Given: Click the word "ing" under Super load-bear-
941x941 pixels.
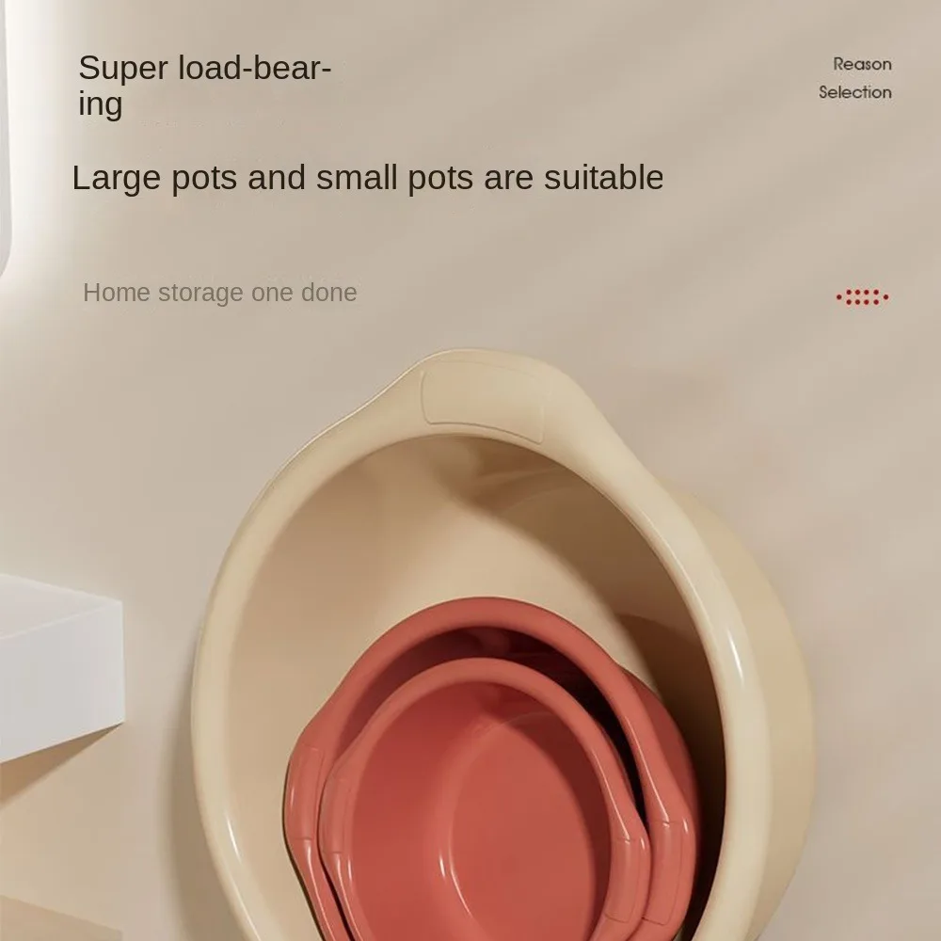Looking at the screenshot, I should coord(101,104).
